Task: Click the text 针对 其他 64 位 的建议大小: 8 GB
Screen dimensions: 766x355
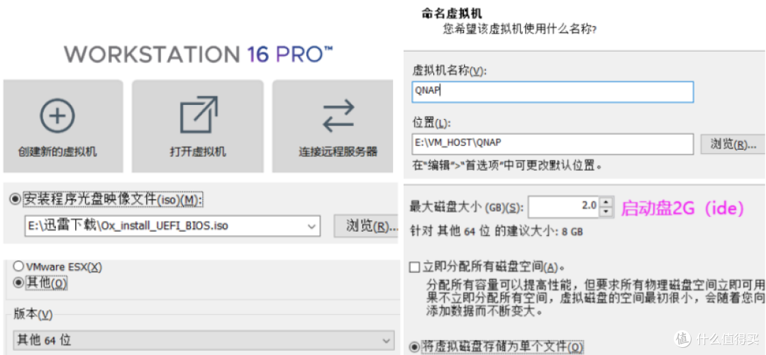Action: [496, 231]
